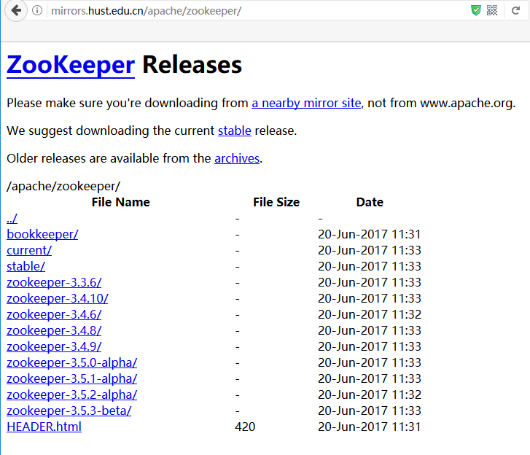Click the '/apache/zookeeper/' path text
The height and width of the screenshot is (455, 530).
click(x=63, y=186)
